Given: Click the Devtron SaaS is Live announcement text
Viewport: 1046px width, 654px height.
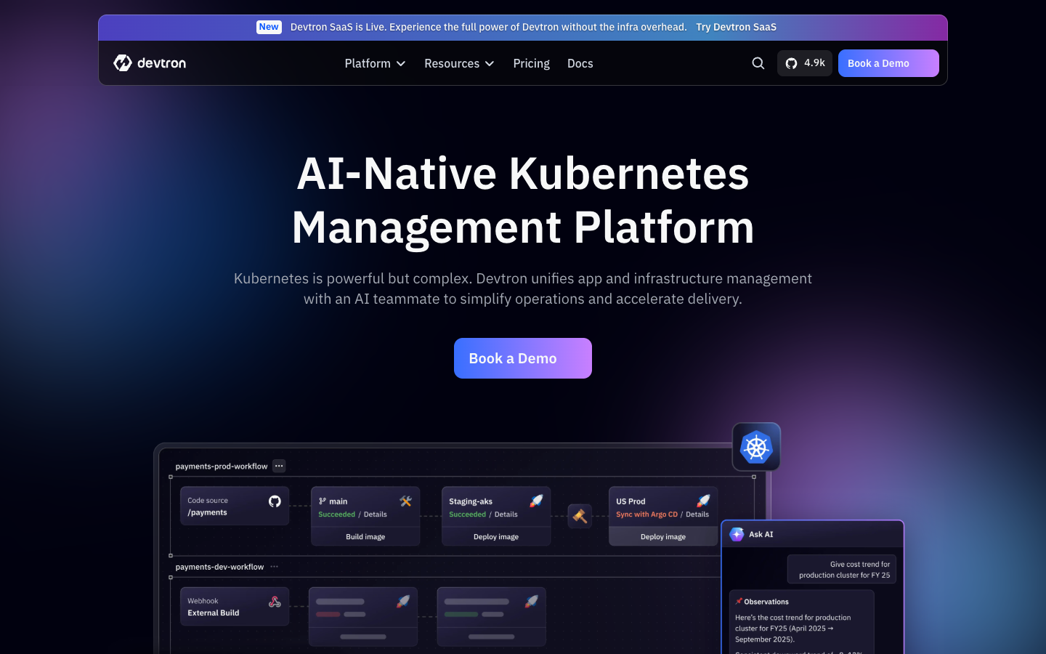Looking at the screenshot, I should 488,27.
